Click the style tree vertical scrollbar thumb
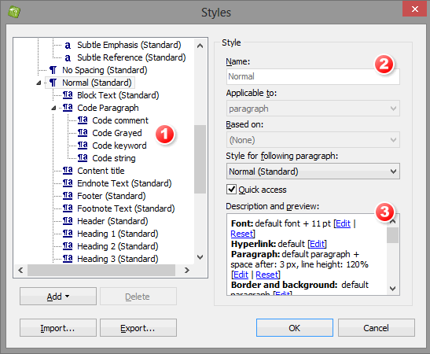The image size is (430, 354). coord(200,159)
